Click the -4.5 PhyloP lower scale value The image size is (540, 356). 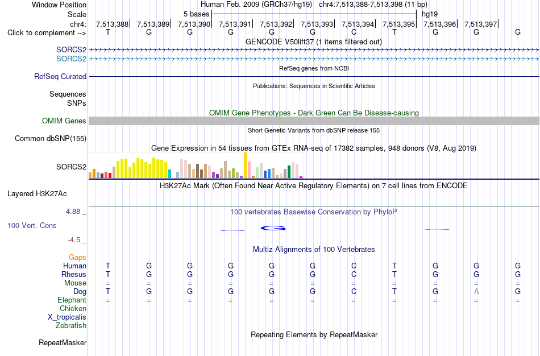(74, 240)
